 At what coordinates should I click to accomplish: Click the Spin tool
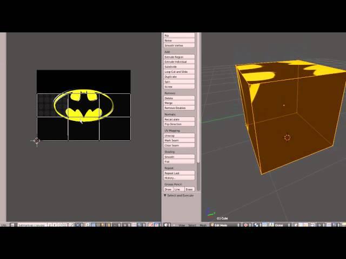179,81
